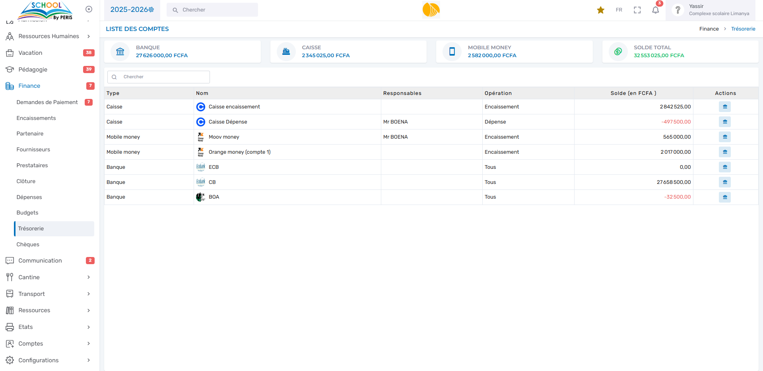The width and height of the screenshot is (763, 371).
Task: Open help question mark icon
Action: coord(678,10)
